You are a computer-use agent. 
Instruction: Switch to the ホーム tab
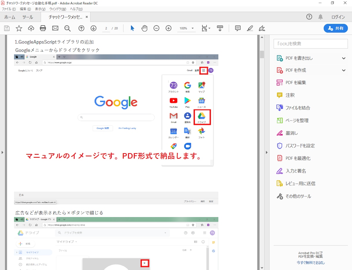[10, 17]
